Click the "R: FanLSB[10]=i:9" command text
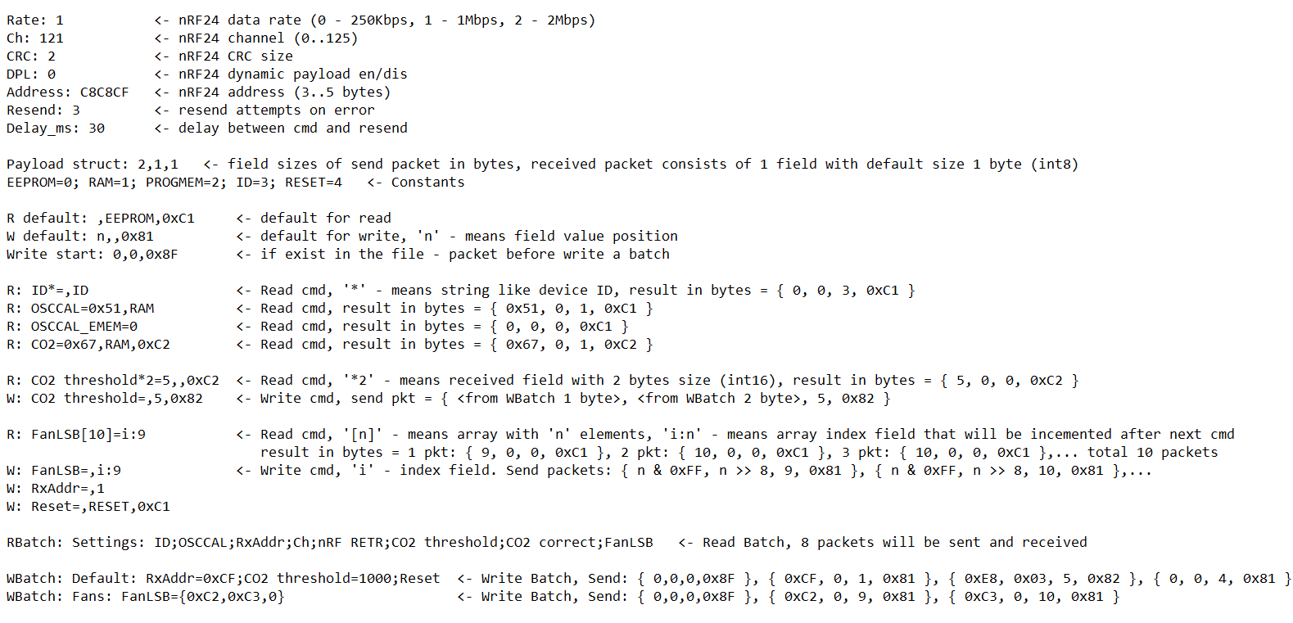Image resolution: width=1293 pixels, height=623 pixels. click(76, 435)
